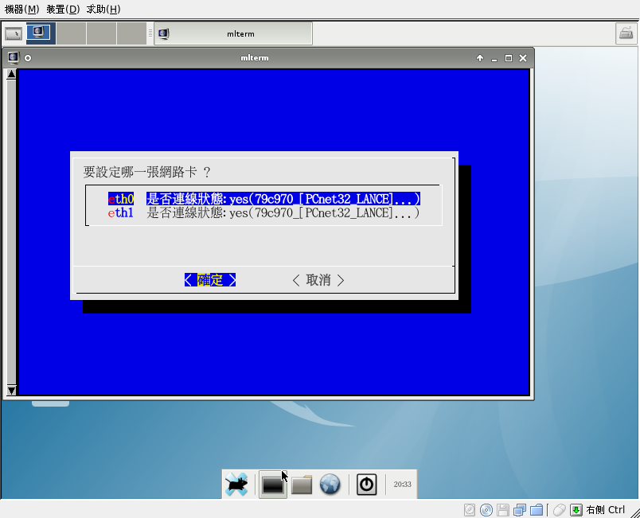This screenshot has width=640, height=518.
Task: Click the mlterm vertical scrollbar track
Action: [11, 232]
